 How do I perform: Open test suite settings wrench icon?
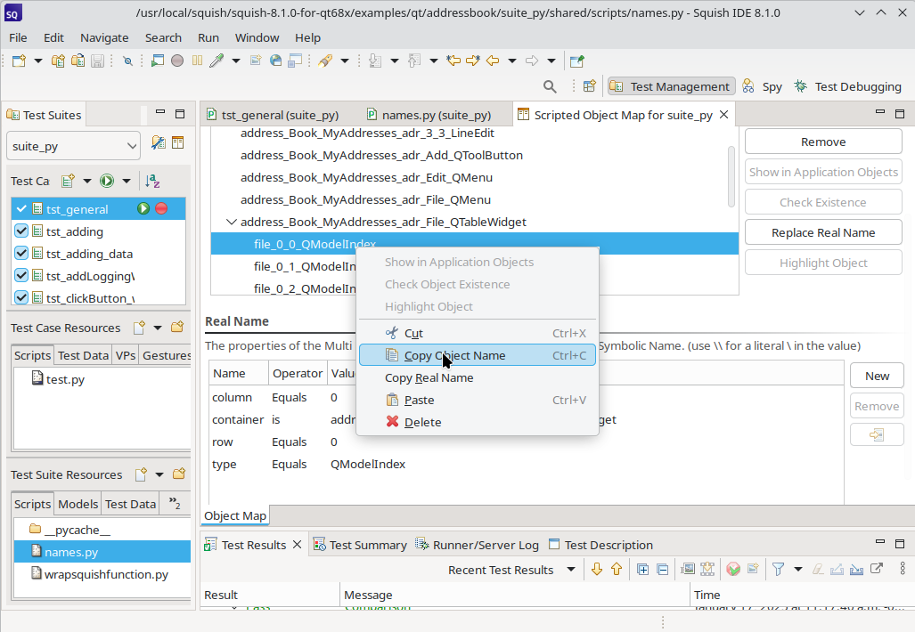coord(158,143)
